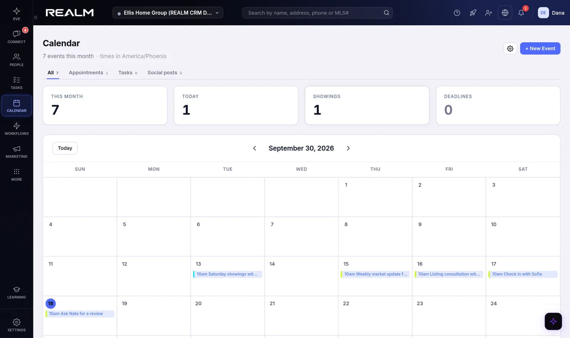This screenshot has width=570, height=338.
Task: Click the Today stat card
Action: (236, 105)
